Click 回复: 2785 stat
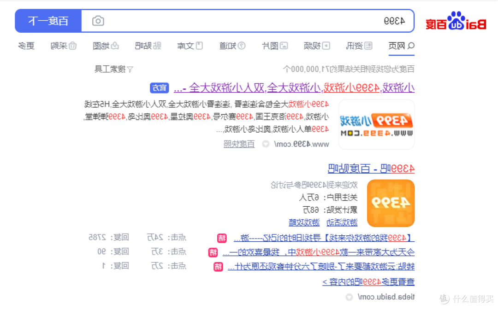Image resolution: width=498 pixels, height=309 pixels. coord(109,237)
